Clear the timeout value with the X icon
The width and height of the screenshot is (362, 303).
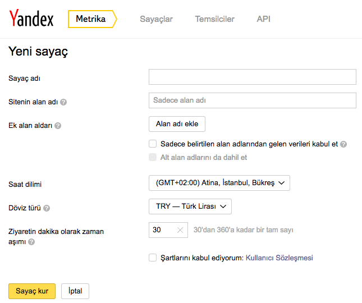coord(180,230)
